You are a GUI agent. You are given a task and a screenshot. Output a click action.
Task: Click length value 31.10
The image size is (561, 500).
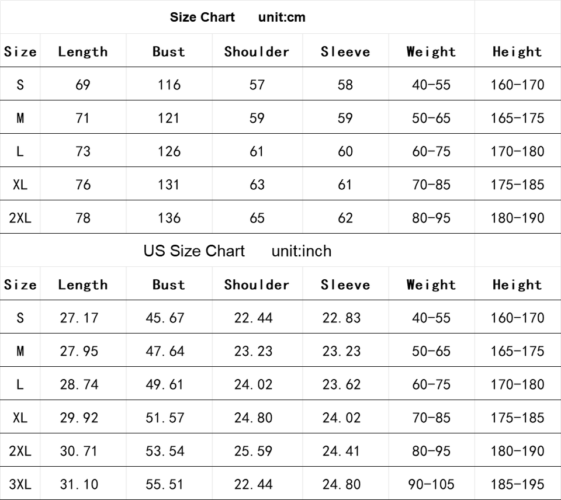tap(79, 484)
